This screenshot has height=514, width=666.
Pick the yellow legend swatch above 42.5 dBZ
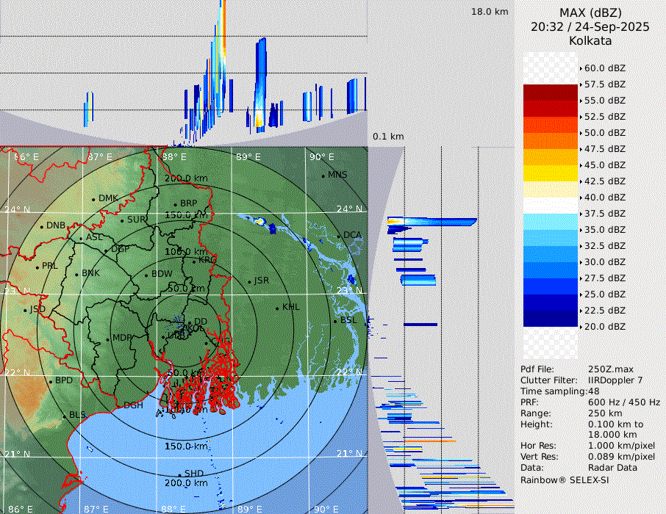pyautogui.click(x=551, y=173)
